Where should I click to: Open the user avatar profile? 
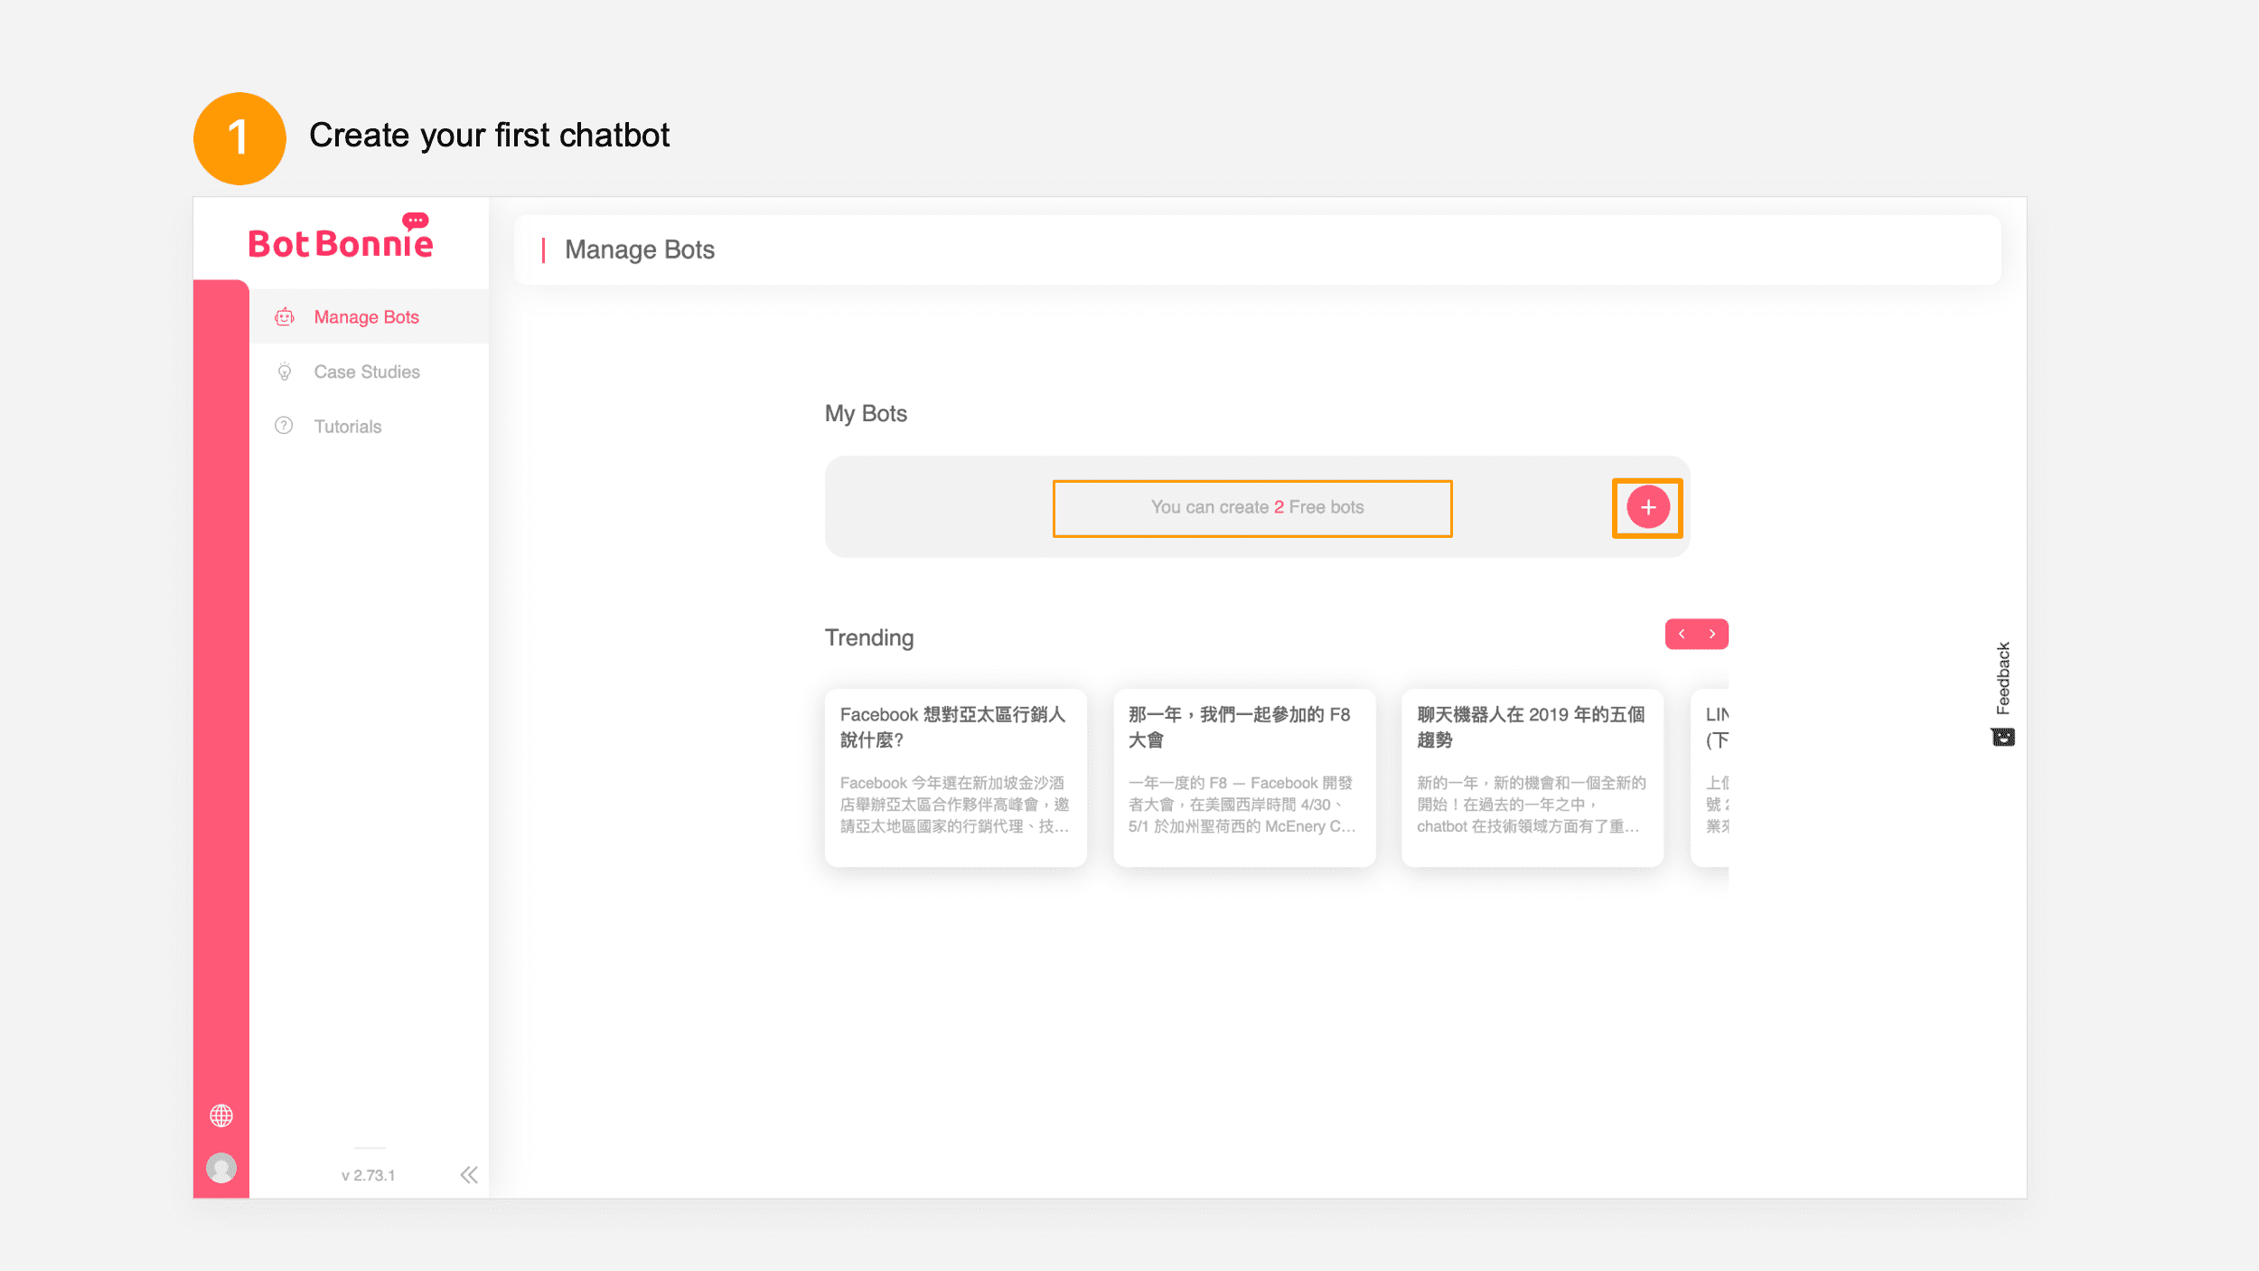[x=221, y=1168]
